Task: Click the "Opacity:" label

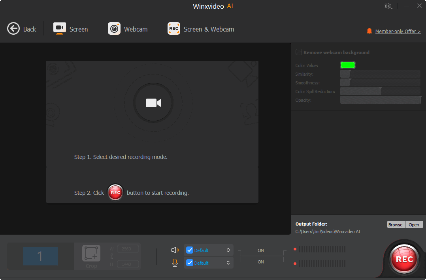Action: pyautogui.click(x=303, y=100)
